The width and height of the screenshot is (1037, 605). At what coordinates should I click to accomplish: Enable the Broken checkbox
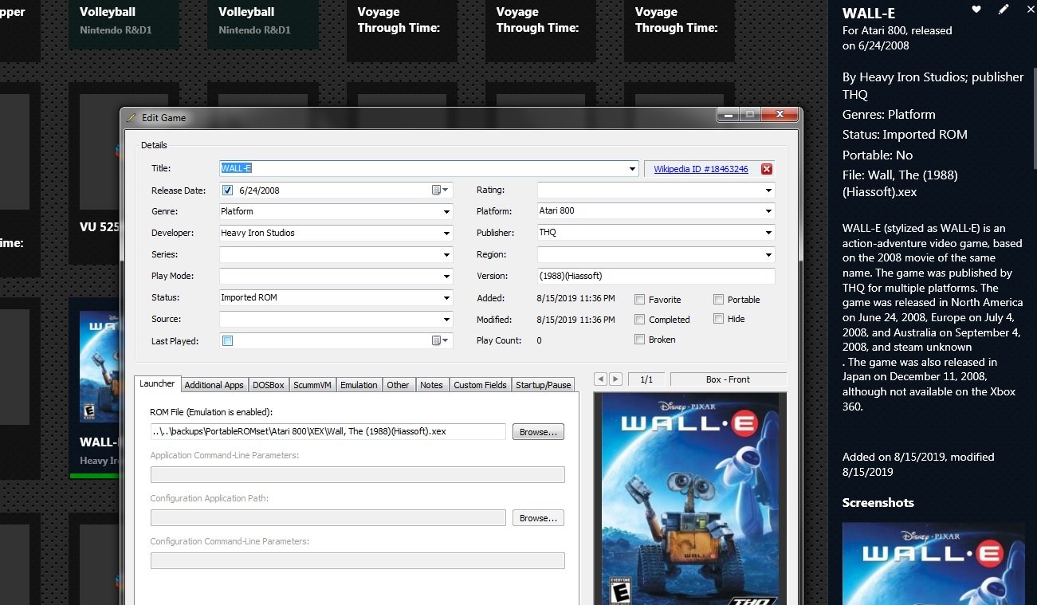coord(639,340)
